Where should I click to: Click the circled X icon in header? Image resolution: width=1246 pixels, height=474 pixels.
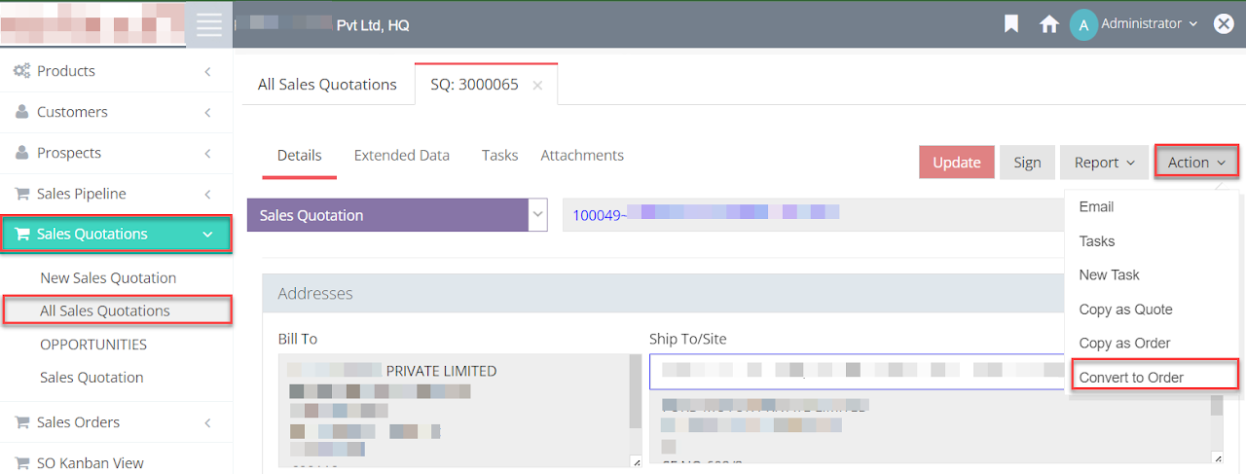tap(1224, 24)
